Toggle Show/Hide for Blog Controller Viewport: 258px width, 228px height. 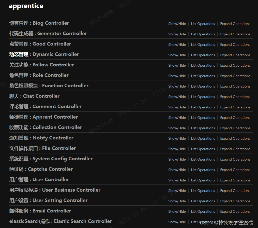click(177, 24)
